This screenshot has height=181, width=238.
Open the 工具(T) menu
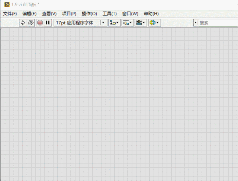[110, 14]
